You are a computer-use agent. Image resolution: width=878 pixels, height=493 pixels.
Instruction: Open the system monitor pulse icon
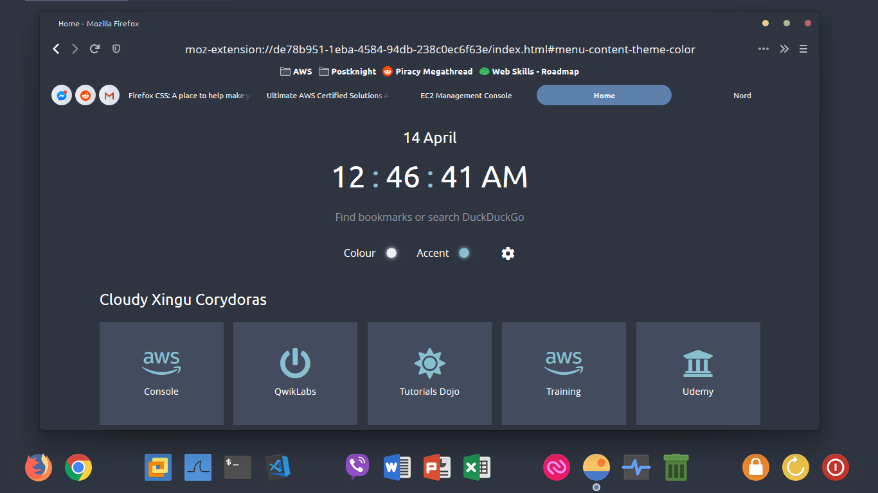tap(636, 467)
